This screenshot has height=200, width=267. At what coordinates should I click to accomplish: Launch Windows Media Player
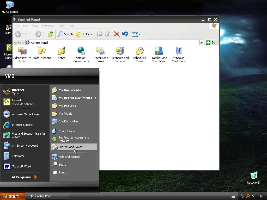(25, 114)
